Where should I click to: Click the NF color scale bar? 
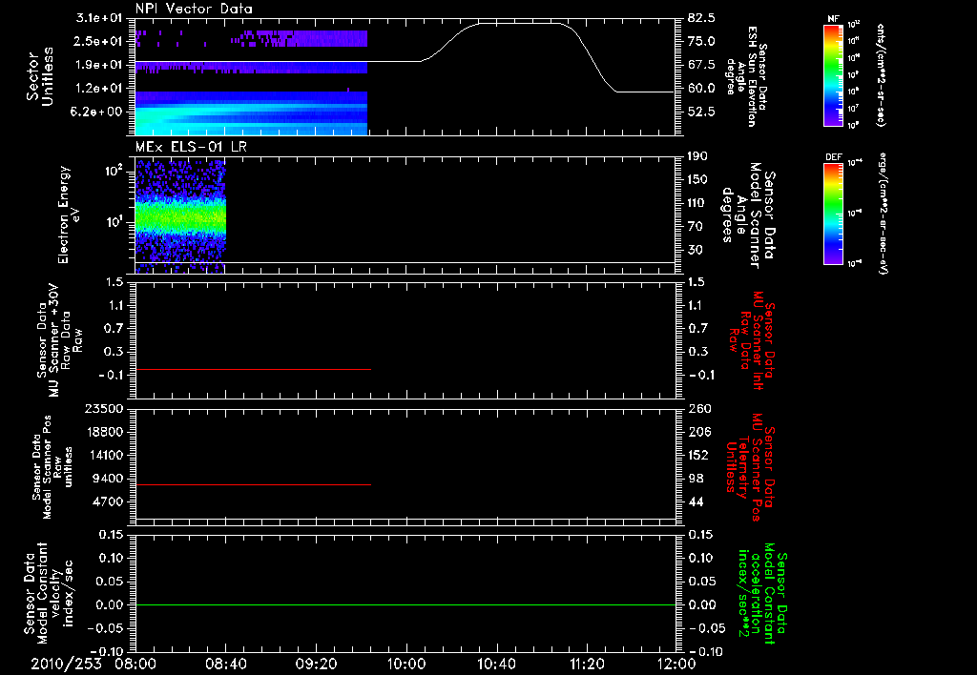point(834,74)
